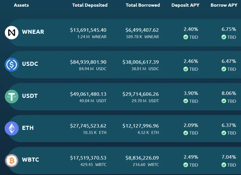241x175 pixels.
Task: Click the WBTC Bitcoin icon
Action: [x=12, y=160]
